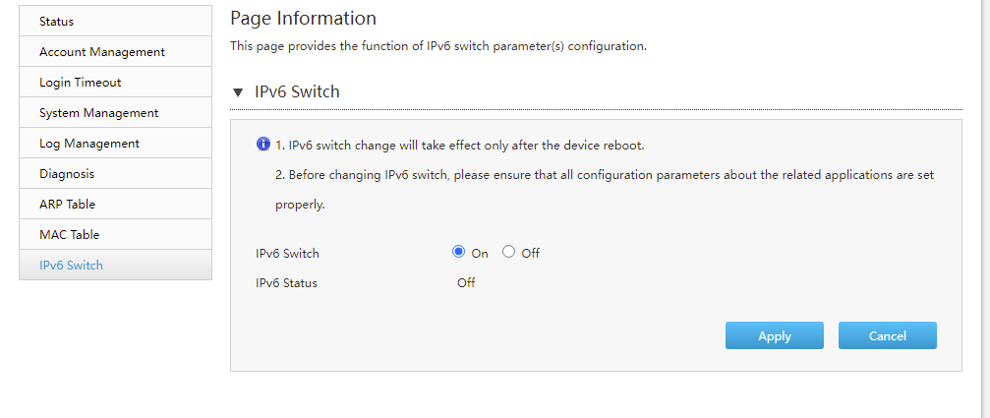Image resolution: width=990 pixels, height=418 pixels.
Task: Cancel the IPv6 switch changes
Action: click(887, 336)
